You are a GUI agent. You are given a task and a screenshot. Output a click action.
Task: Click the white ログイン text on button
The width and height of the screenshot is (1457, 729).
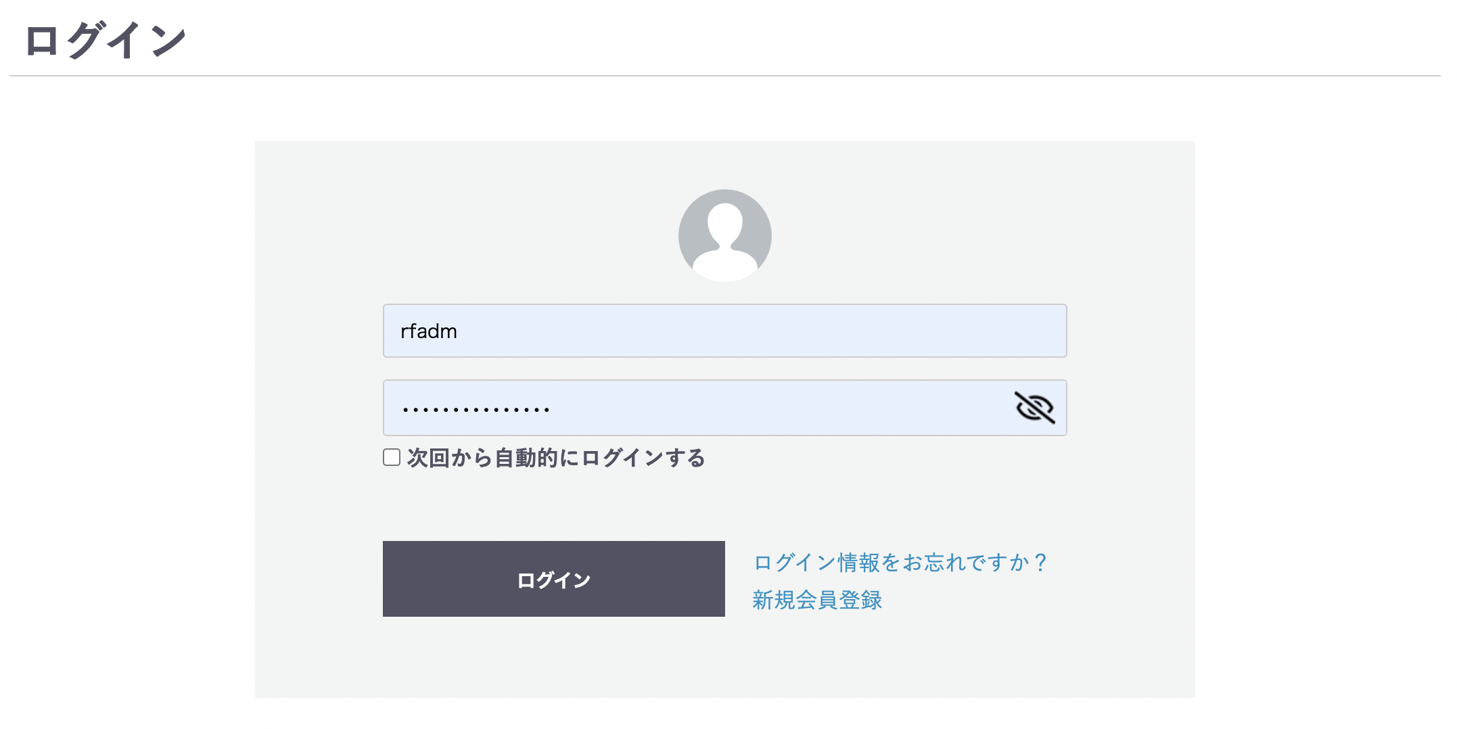pyautogui.click(x=553, y=580)
